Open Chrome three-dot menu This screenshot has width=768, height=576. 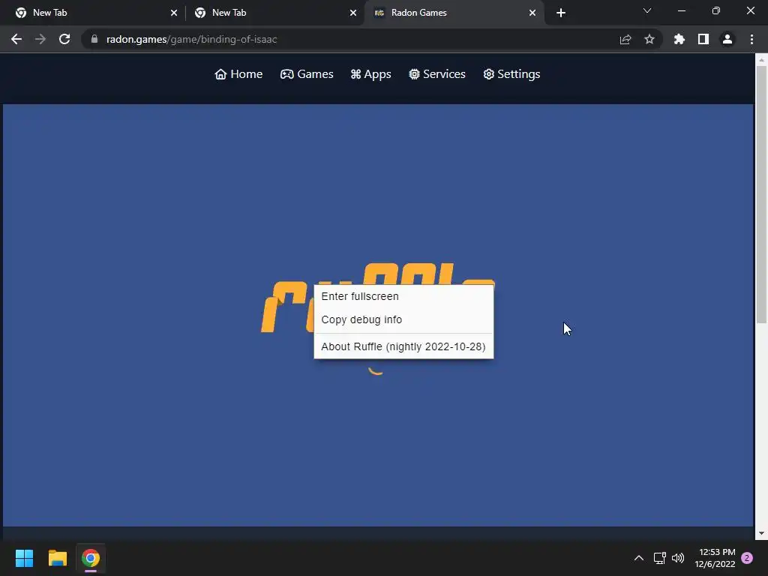751,39
